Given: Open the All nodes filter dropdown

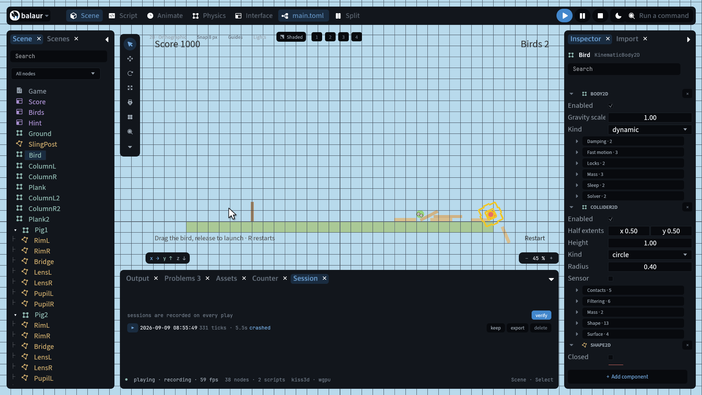Looking at the screenshot, I should 56,74.
